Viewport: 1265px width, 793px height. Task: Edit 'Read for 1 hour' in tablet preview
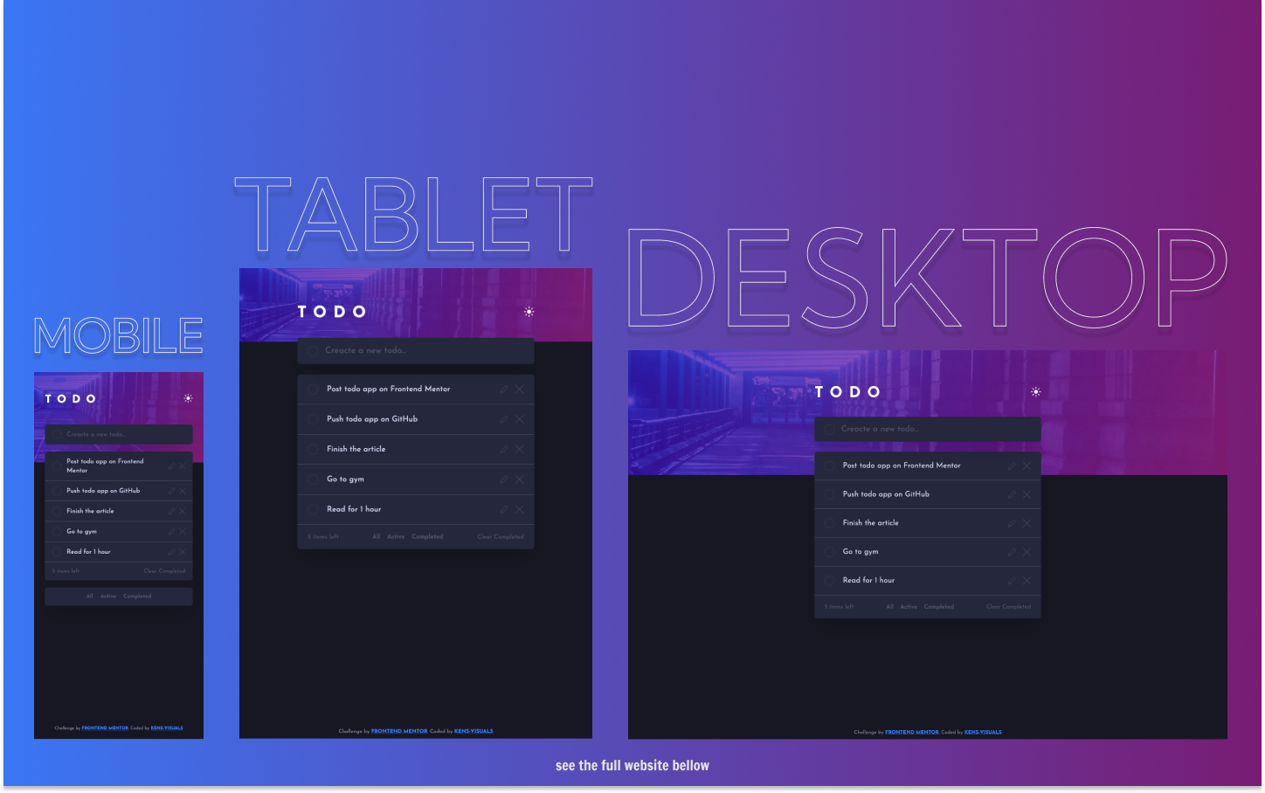[x=504, y=509]
